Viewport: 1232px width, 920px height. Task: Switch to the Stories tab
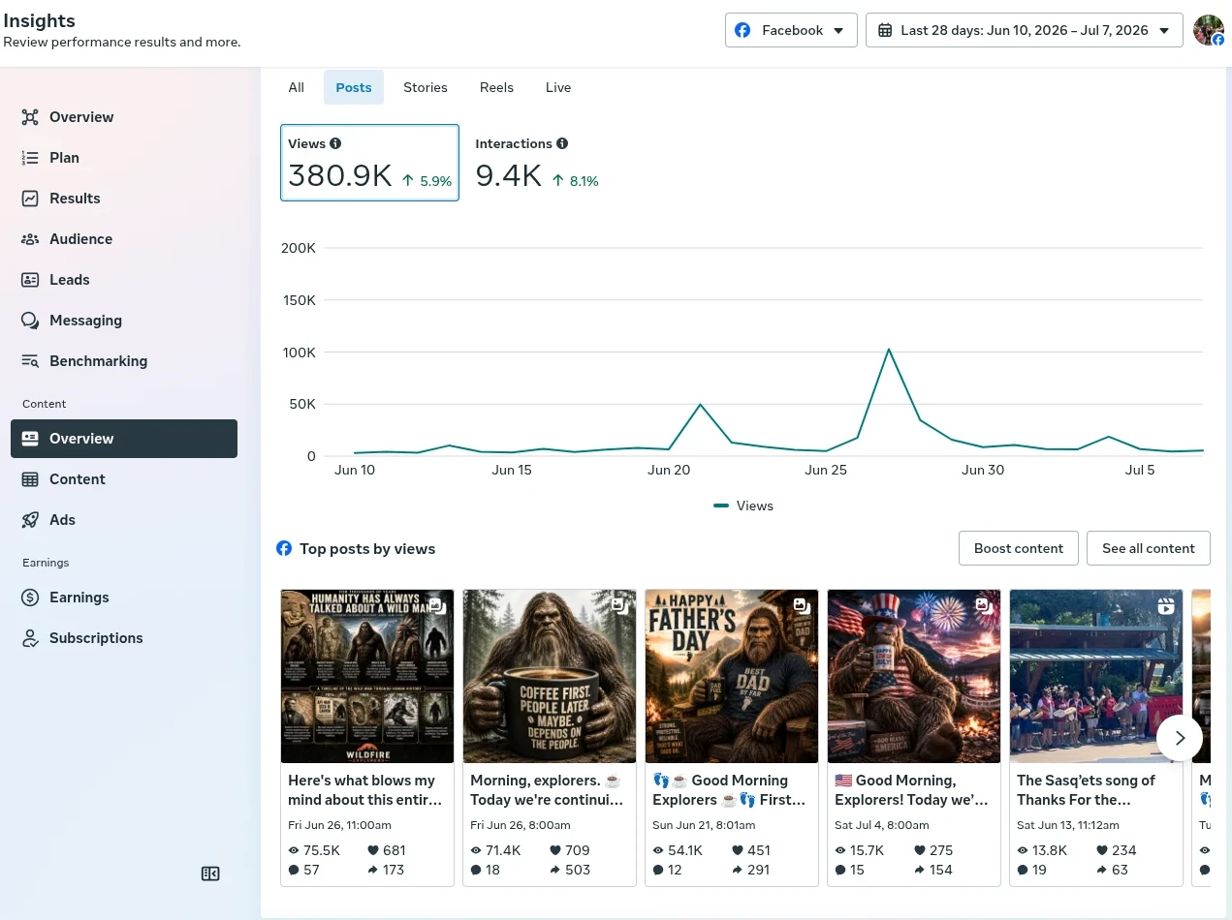pos(426,87)
